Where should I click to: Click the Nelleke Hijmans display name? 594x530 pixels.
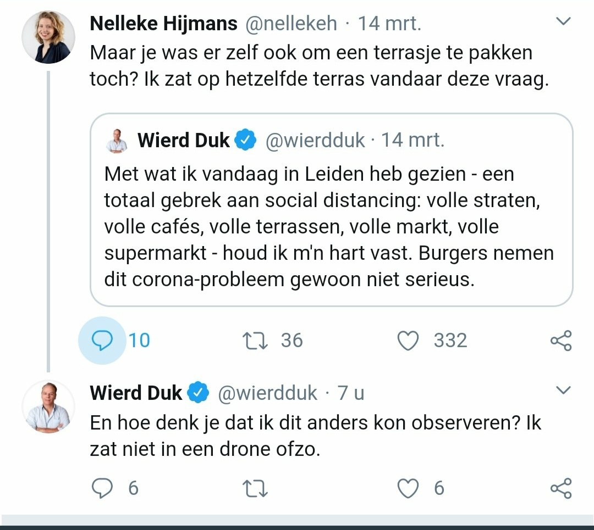163,24
